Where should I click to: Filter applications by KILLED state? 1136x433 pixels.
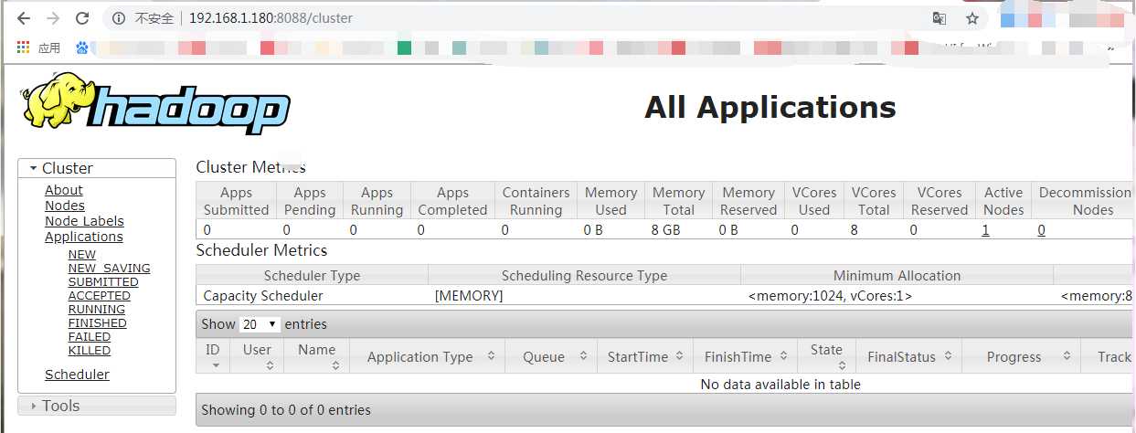[x=90, y=351]
